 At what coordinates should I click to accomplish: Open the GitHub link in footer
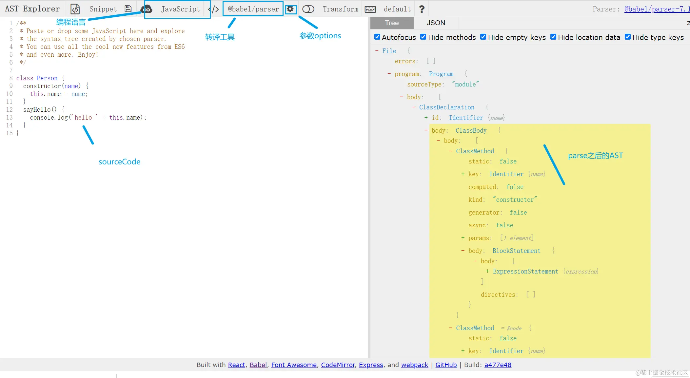(446, 365)
